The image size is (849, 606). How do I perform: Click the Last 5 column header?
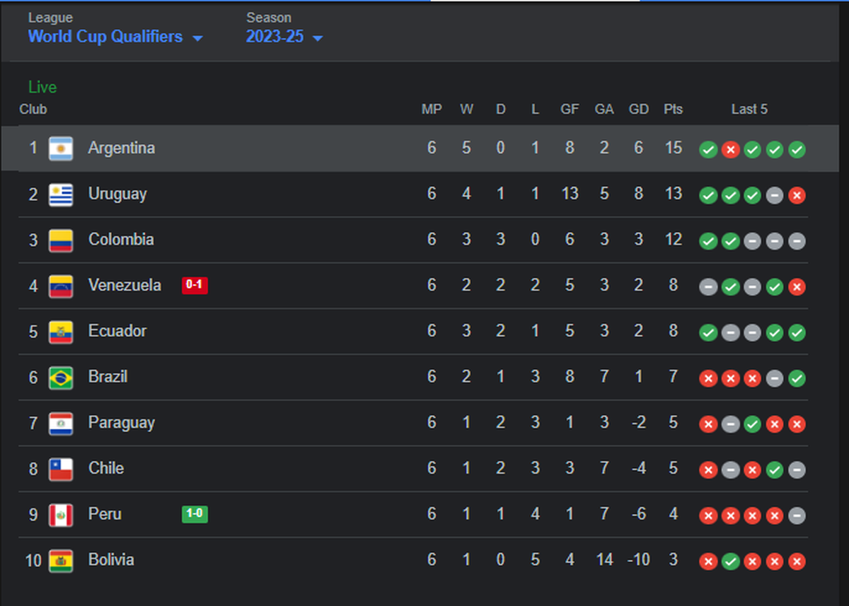click(x=749, y=110)
